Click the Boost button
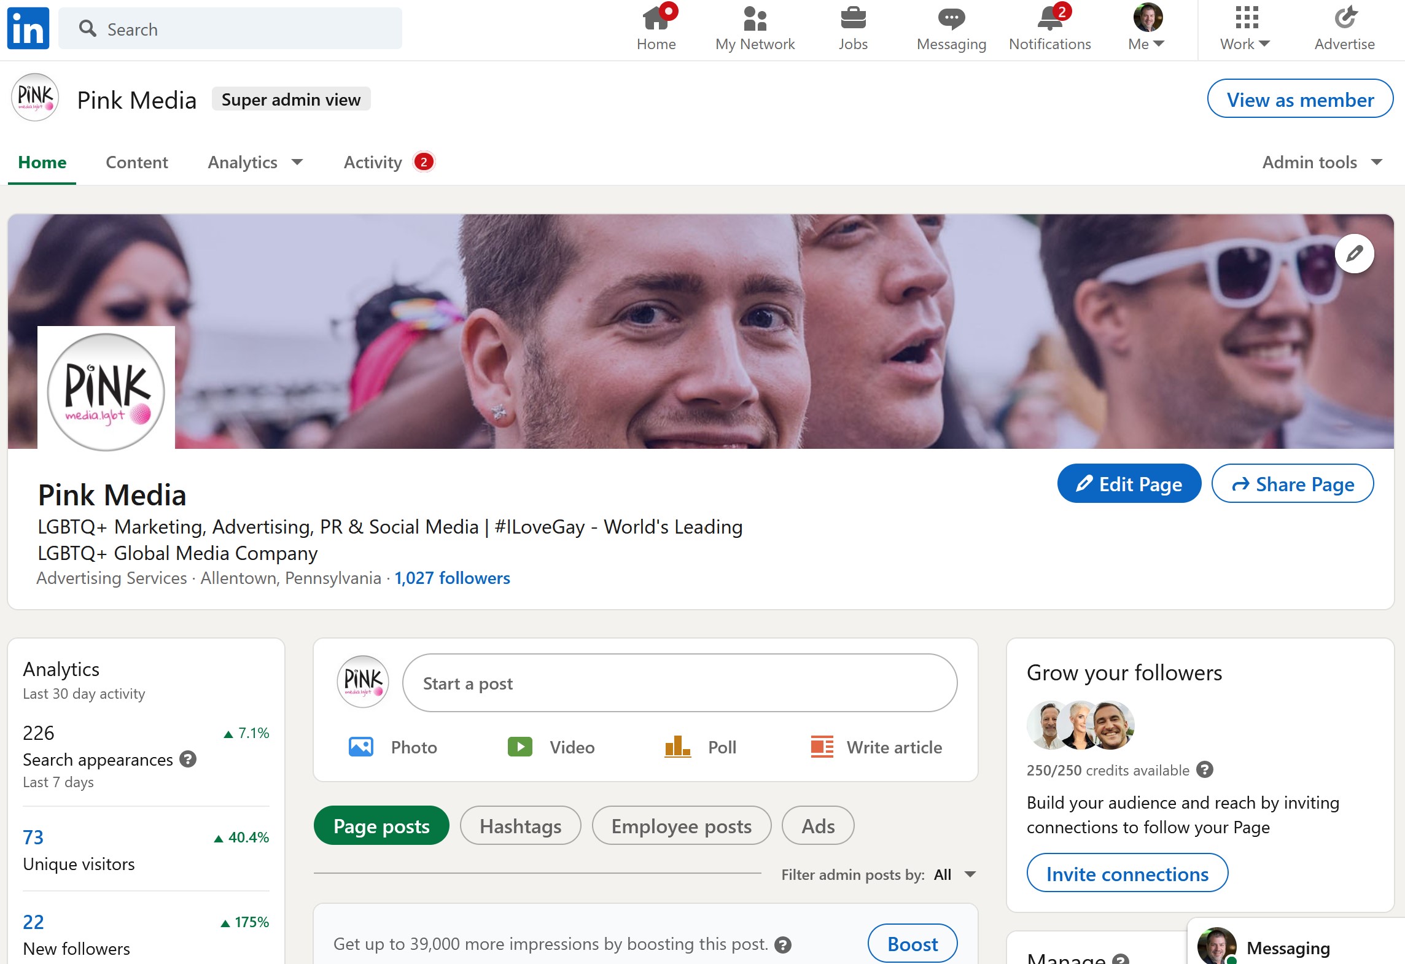This screenshot has height=964, width=1405. click(x=913, y=944)
